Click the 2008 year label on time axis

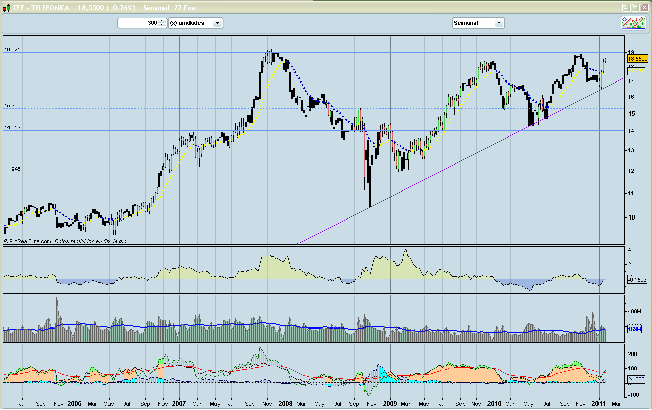285,403
